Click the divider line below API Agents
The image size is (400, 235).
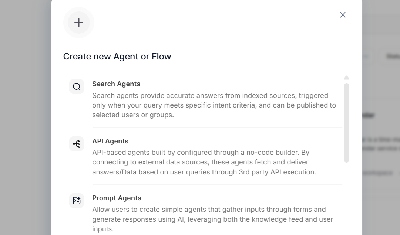click(217, 185)
